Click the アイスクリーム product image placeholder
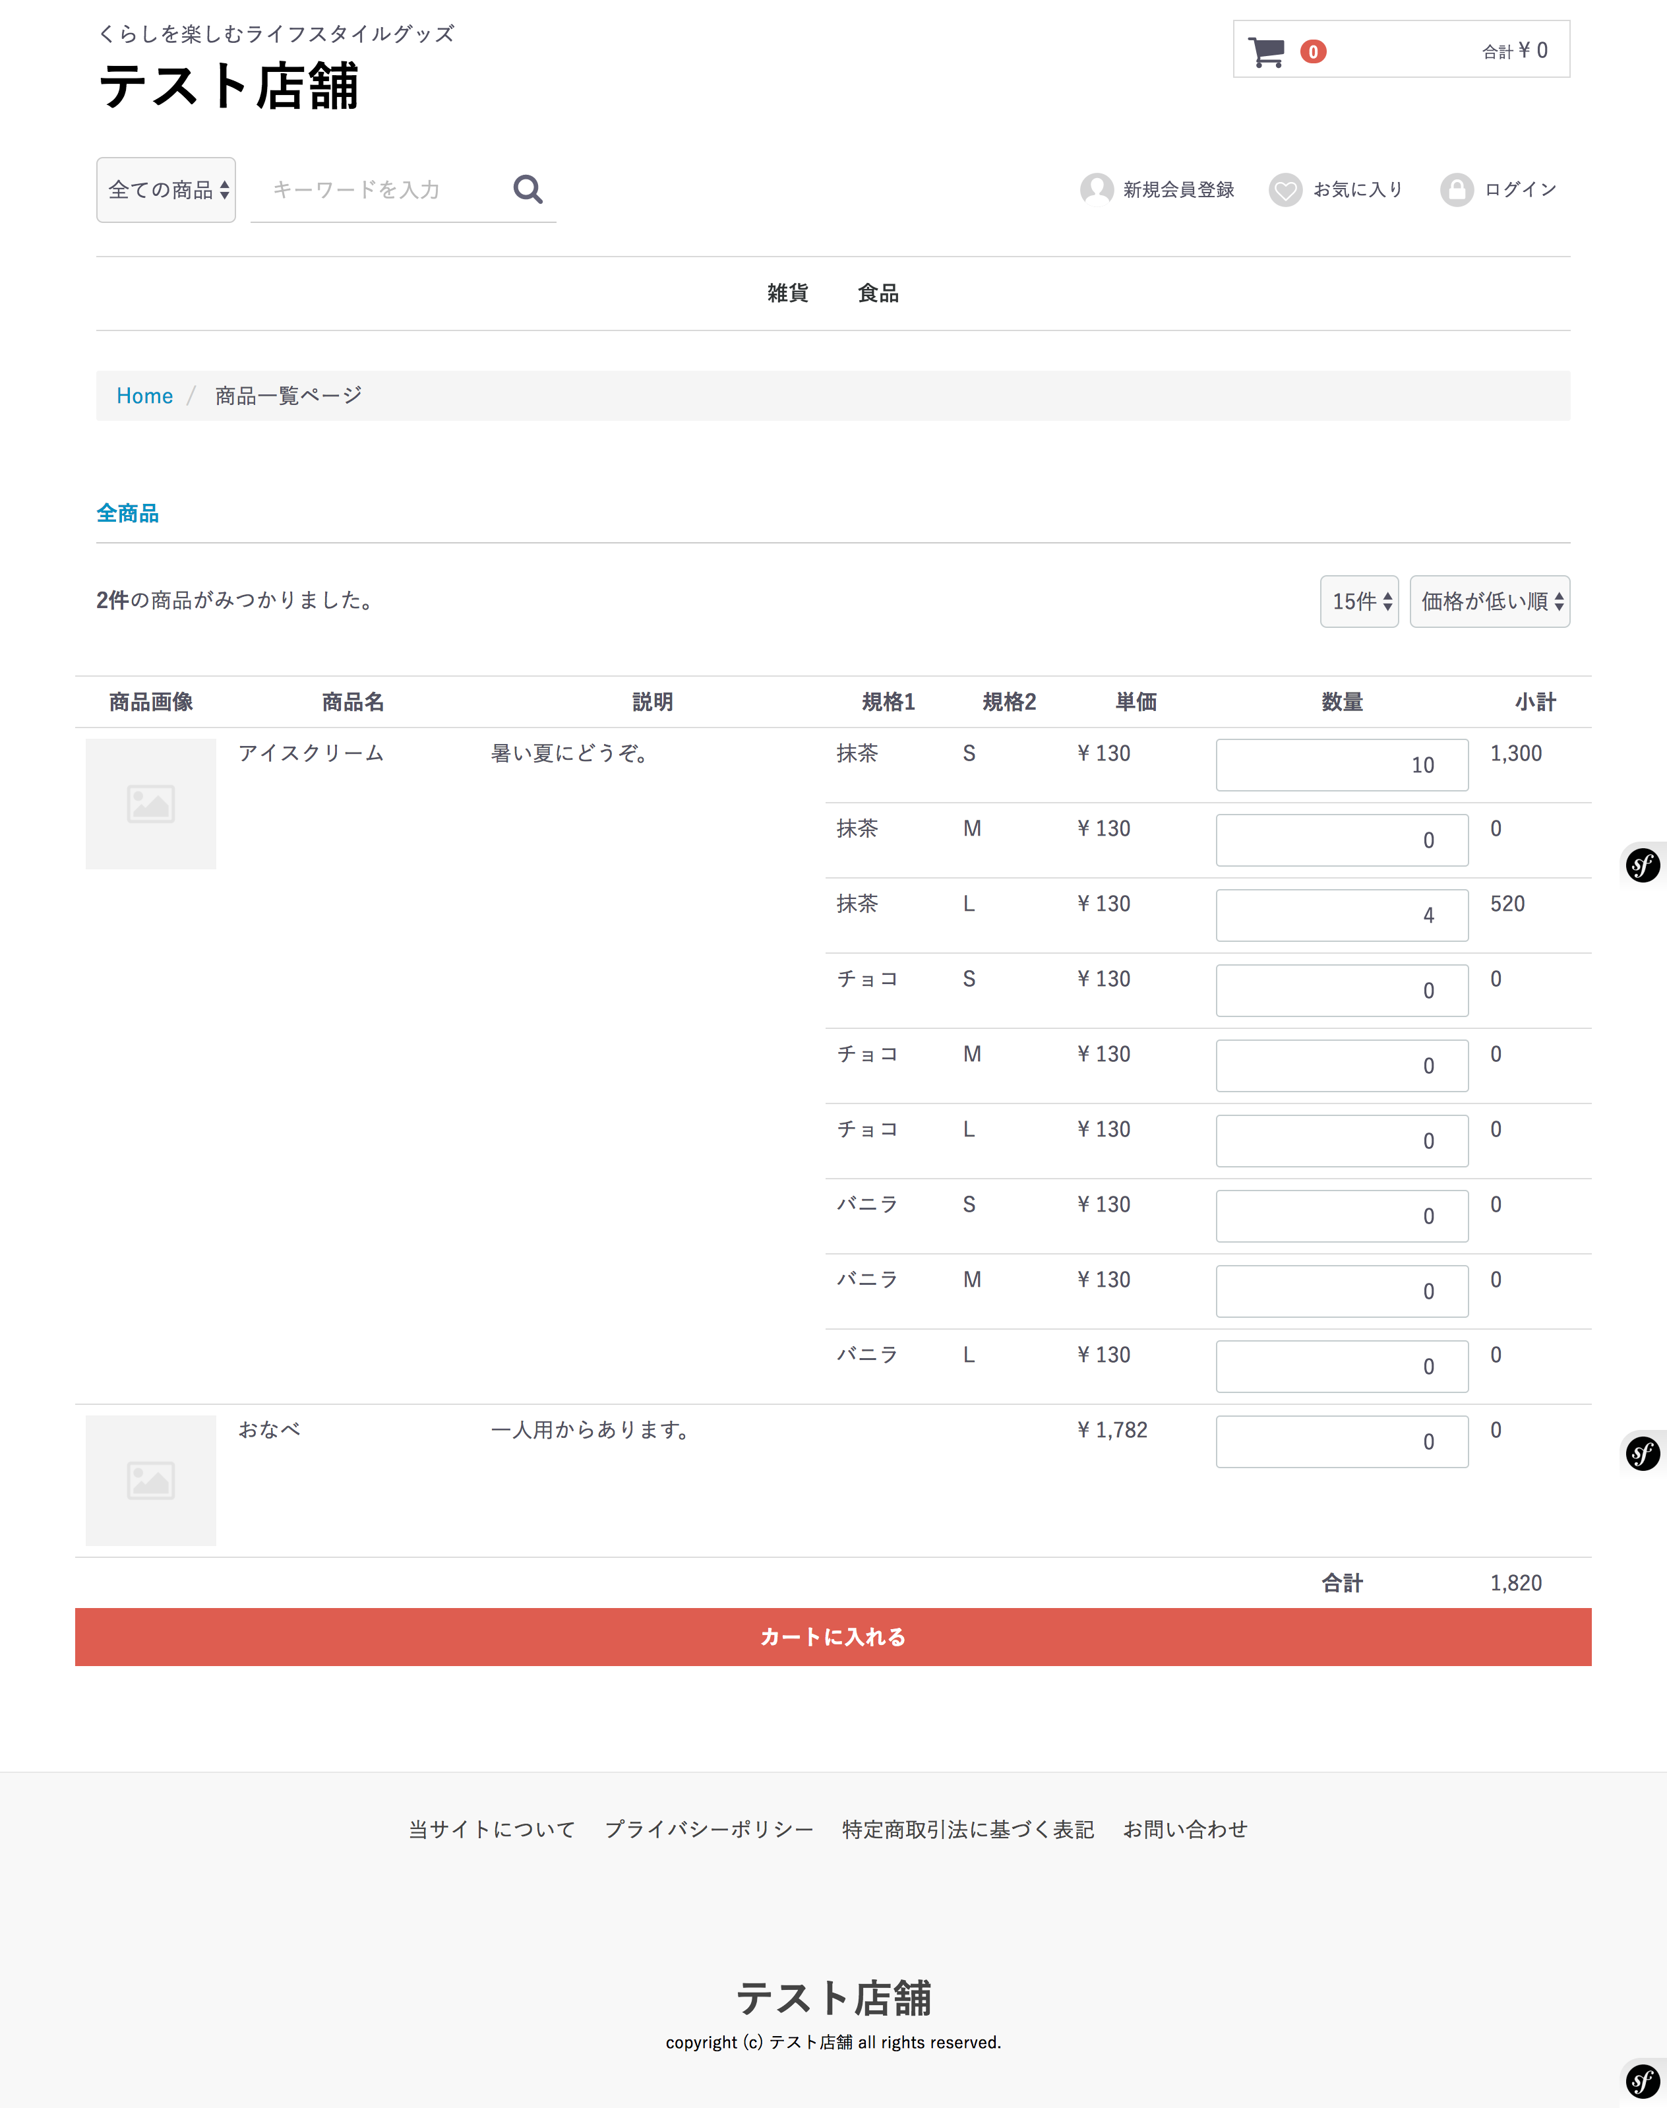This screenshot has height=2108, width=1667. coord(151,803)
